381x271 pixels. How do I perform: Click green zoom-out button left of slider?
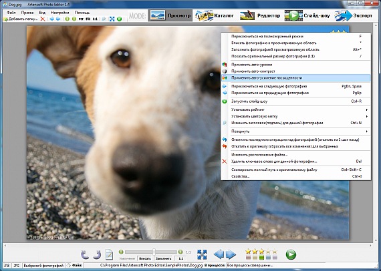121,252
